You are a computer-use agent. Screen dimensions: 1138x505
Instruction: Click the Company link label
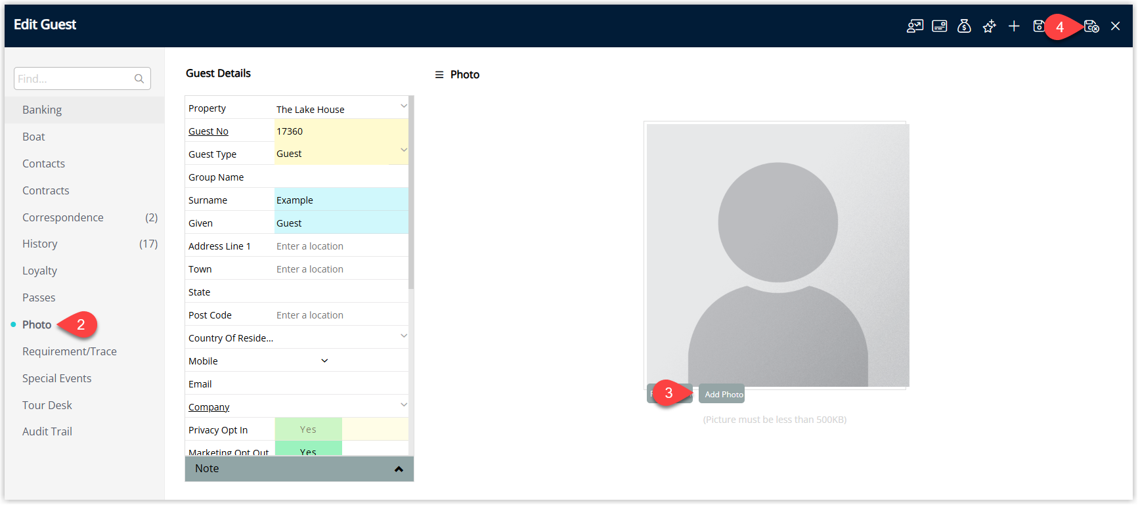tap(209, 407)
